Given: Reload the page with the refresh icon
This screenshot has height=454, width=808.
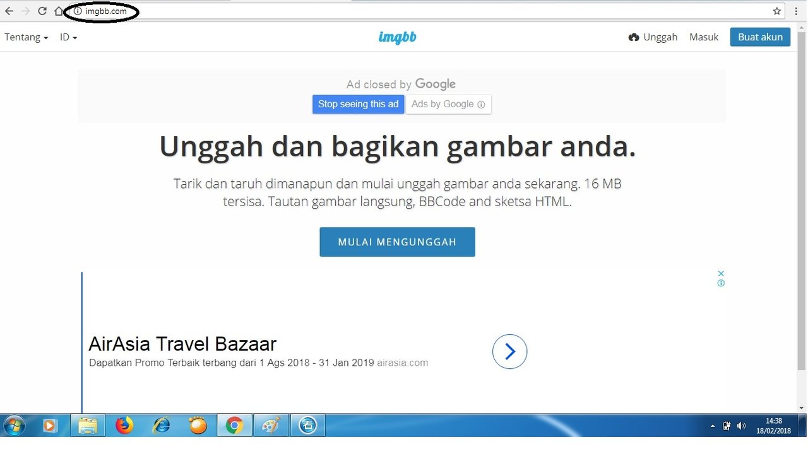Looking at the screenshot, I should coord(42,11).
